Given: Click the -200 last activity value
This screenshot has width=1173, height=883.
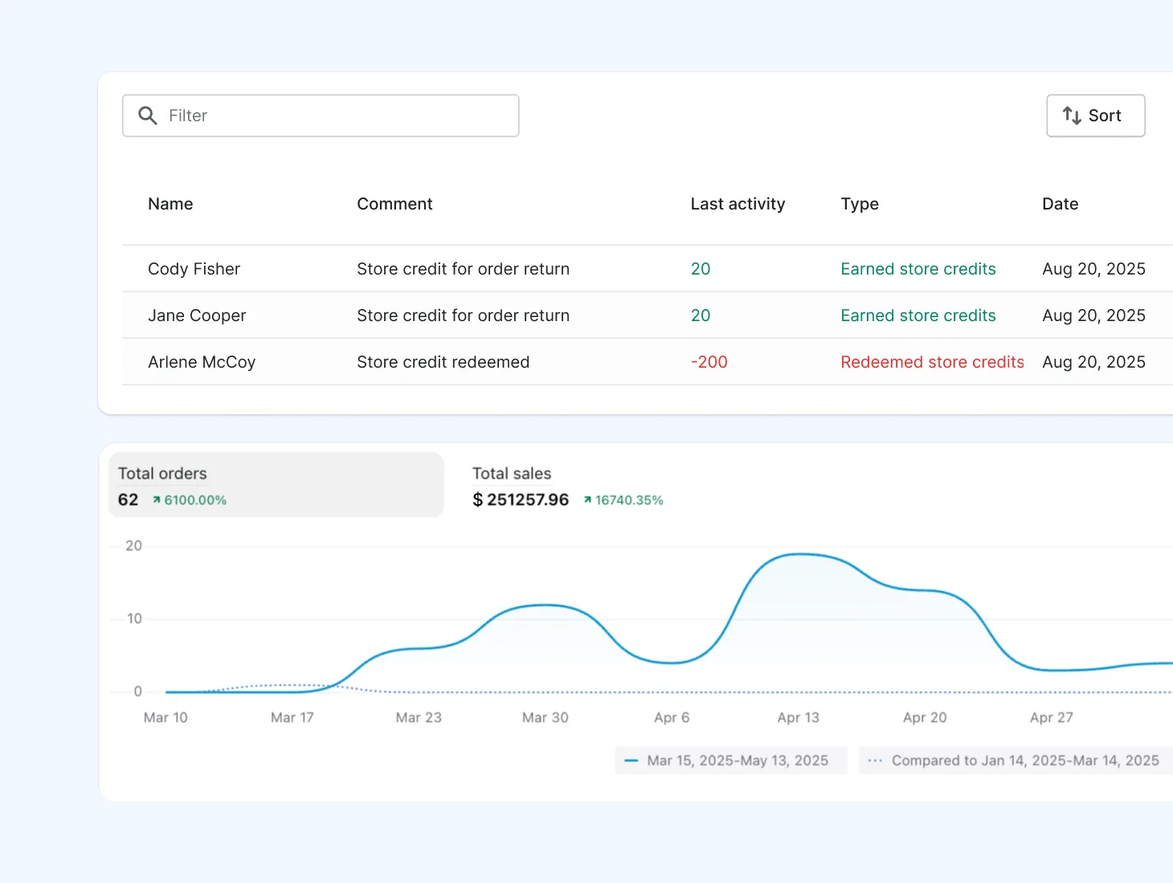Looking at the screenshot, I should point(709,362).
